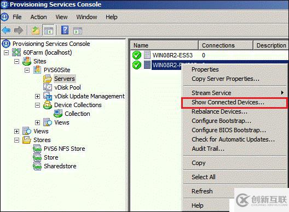Sort by the Name column header
This screenshot has height=212, width=289.
click(164, 45)
